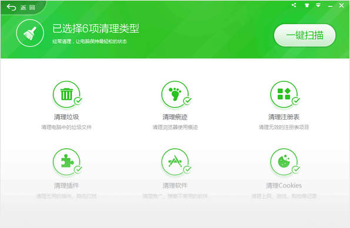Image resolution: width=350 pixels, height=228 pixels.
Task: Select the 清理痕迹 footprint icon
Action: (x=175, y=94)
